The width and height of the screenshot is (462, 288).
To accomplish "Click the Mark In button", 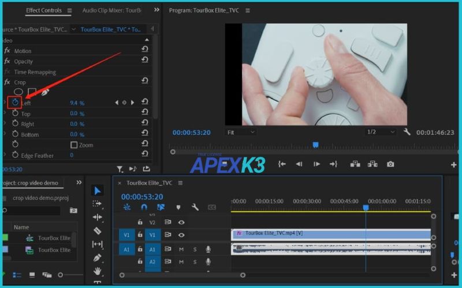I will click(282, 164).
